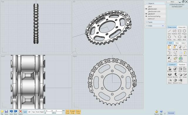Switch viewport to 3D view button
Viewport: 188px width, 115px height.
point(29,112)
